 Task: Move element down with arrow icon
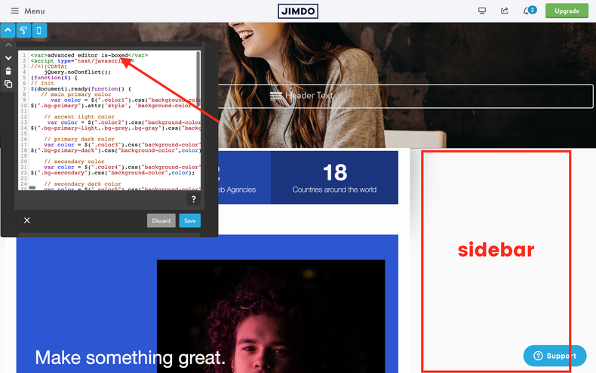tap(8, 58)
